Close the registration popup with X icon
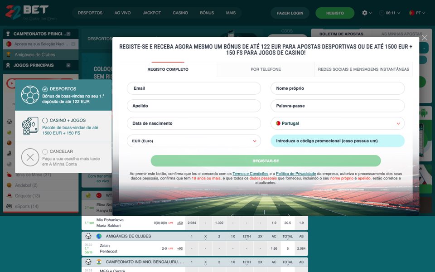This screenshot has width=435, height=272. tap(425, 38)
